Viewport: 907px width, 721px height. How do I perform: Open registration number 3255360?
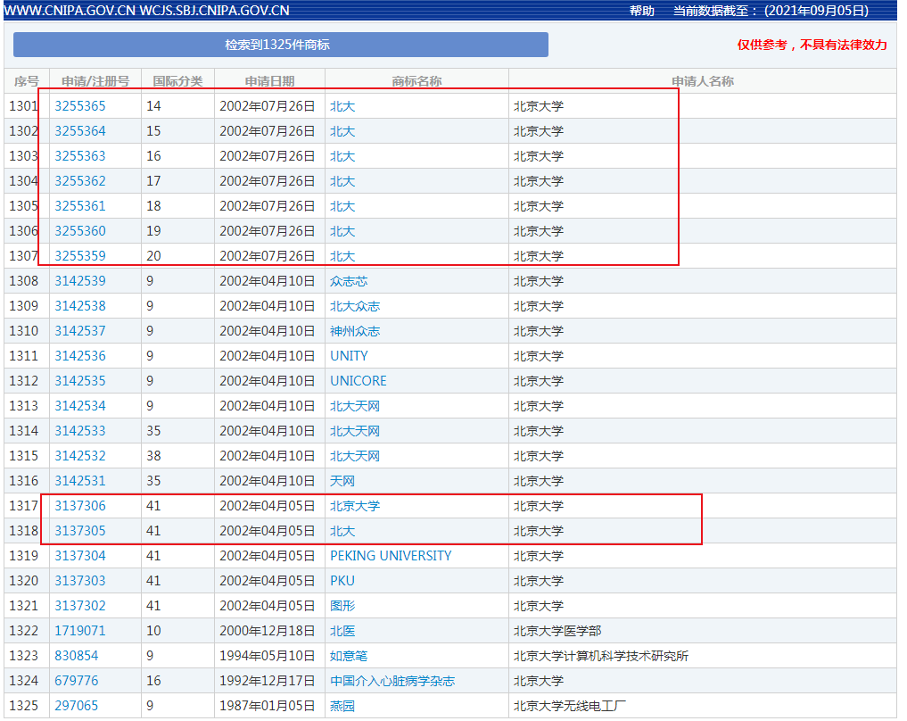tap(80, 230)
